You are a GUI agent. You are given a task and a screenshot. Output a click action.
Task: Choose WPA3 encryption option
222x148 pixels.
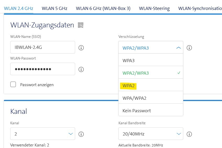pos(151,61)
